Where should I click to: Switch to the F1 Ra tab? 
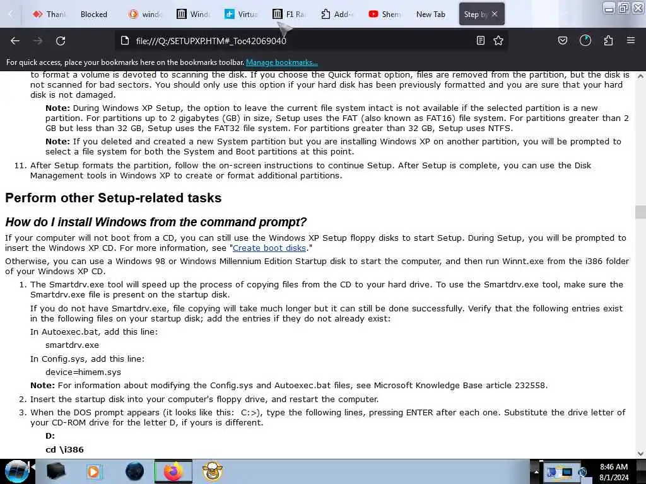pos(290,14)
